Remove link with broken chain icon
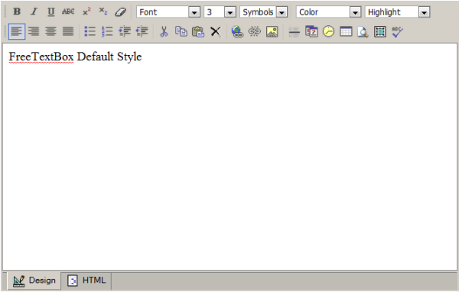Viewport: 459px width, 292px height. click(x=255, y=31)
